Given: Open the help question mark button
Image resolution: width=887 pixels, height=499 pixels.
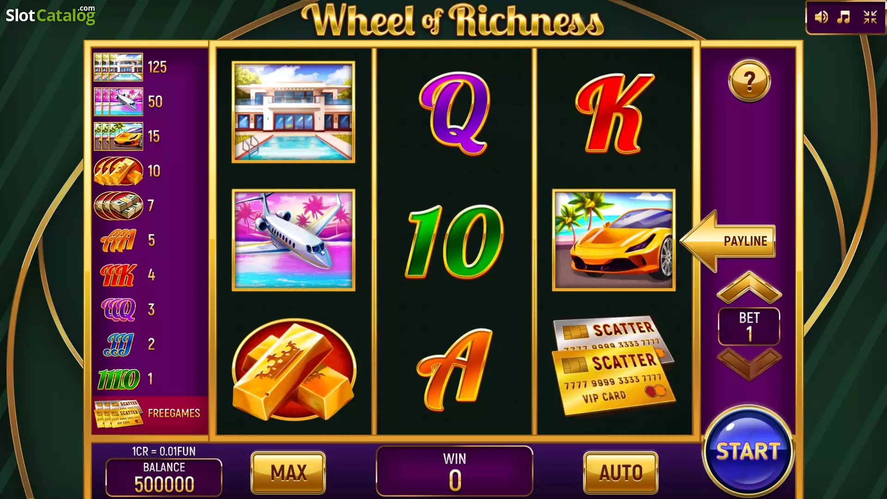Looking at the screenshot, I should [x=749, y=81].
